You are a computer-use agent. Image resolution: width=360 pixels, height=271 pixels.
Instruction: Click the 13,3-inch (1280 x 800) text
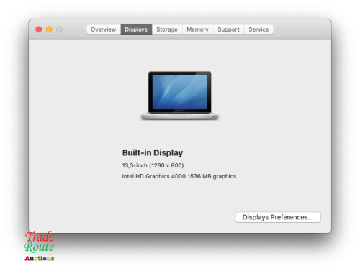(x=153, y=165)
